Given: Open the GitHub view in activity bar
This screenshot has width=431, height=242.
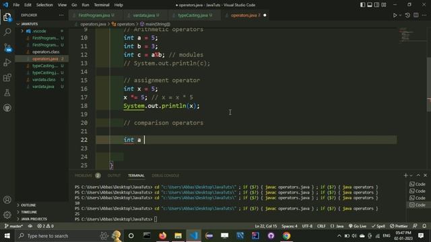Looking at the screenshot, I should point(7,108).
